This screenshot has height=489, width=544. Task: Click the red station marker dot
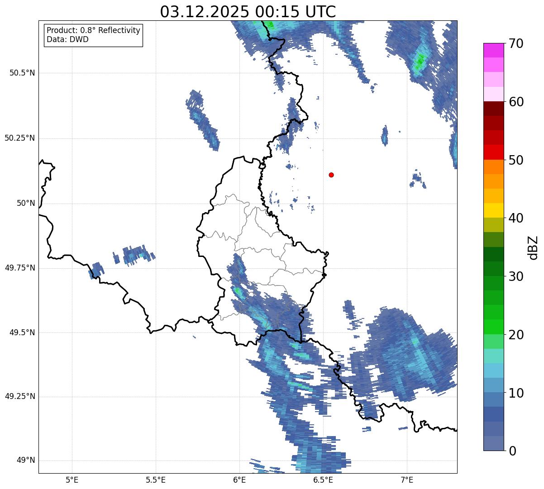click(331, 175)
